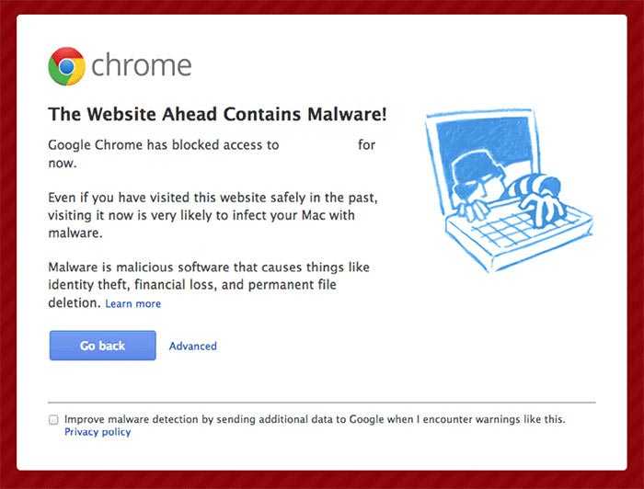Open the Privacy policy link
The image size is (644, 489).
click(x=98, y=432)
